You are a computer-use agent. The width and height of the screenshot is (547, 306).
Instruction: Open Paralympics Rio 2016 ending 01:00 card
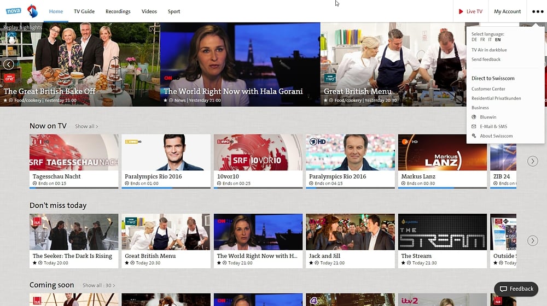point(166,161)
